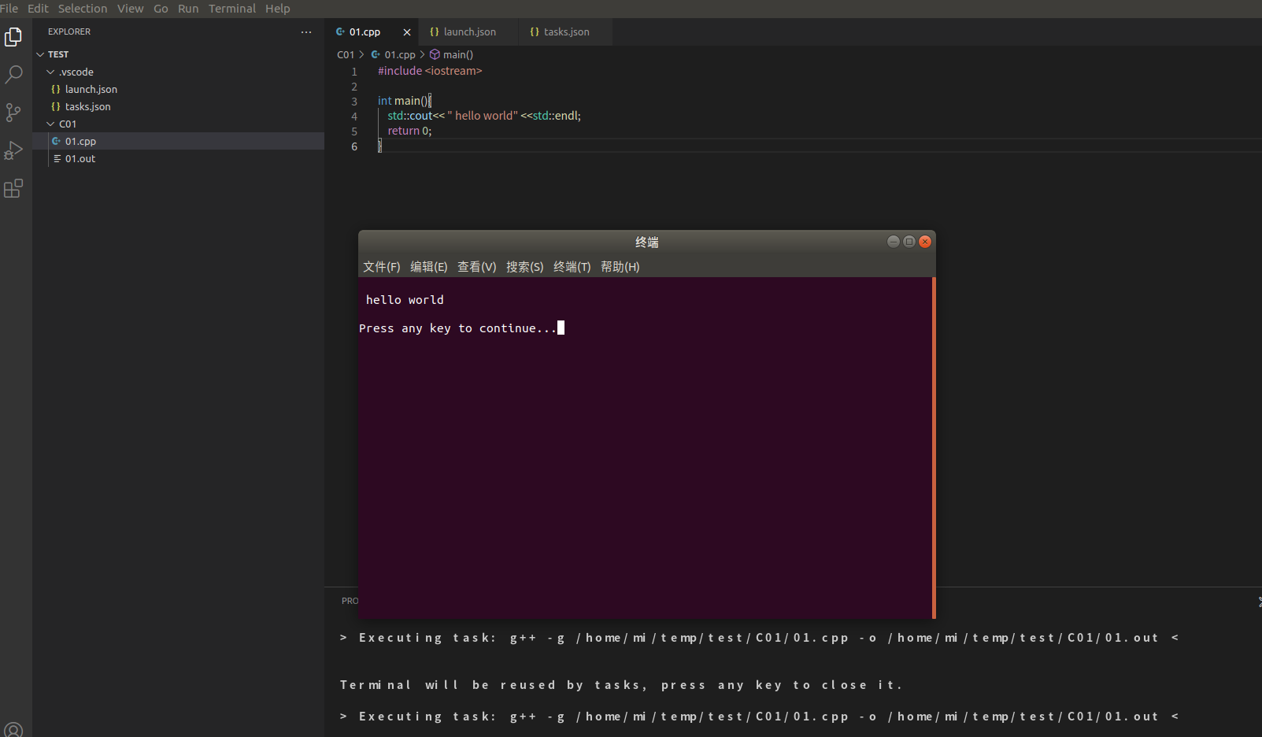Open the Accounts icon in activity bar
This screenshot has width=1262, height=737.
pyautogui.click(x=13, y=729)
